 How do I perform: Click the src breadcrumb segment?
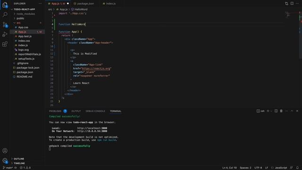50,9
